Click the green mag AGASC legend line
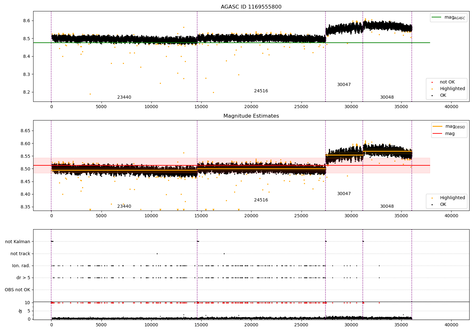This screenshot has height=332, width=474. (x=437, y=17)
